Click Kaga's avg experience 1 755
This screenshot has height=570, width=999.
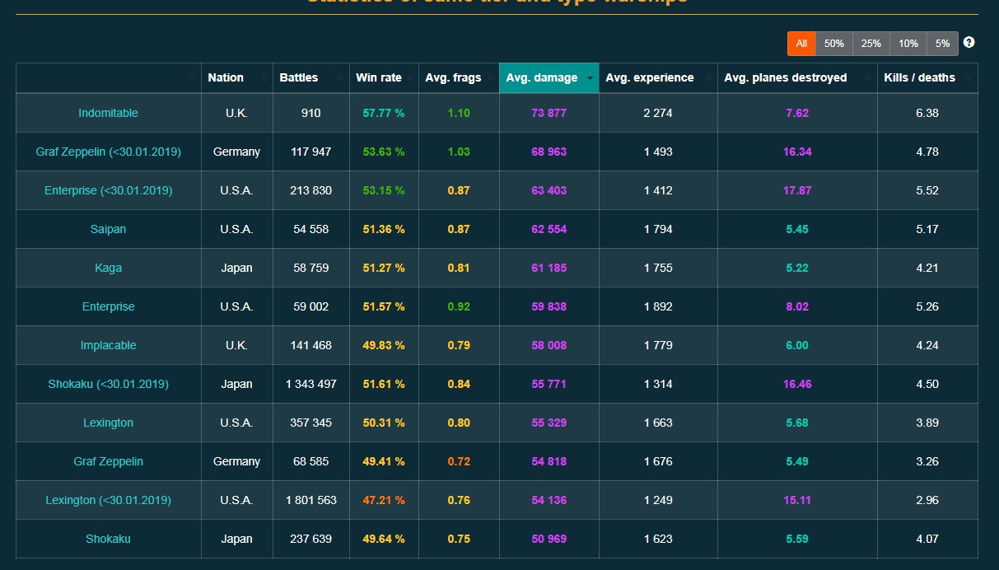tap(658, 268)
